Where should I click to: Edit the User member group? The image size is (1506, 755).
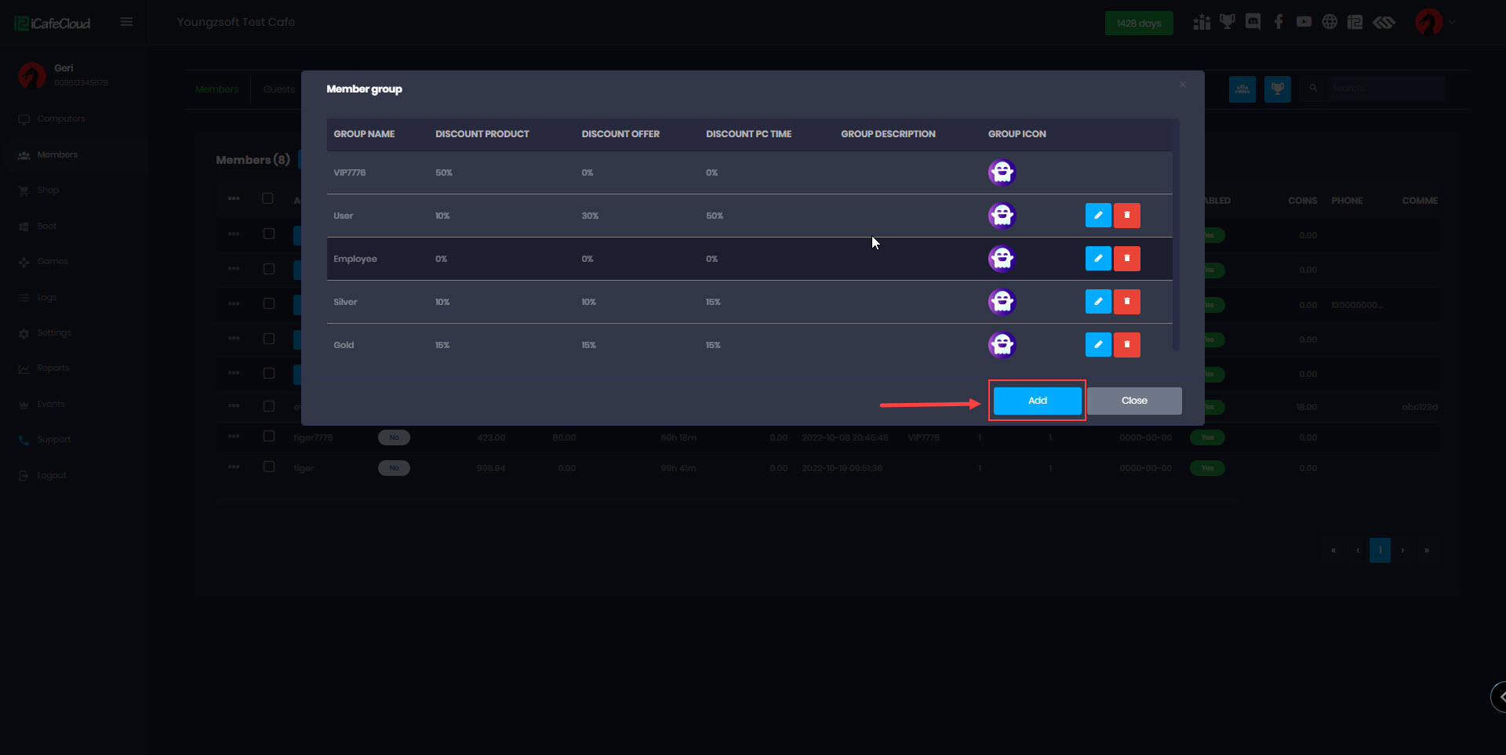point(1097,215)
